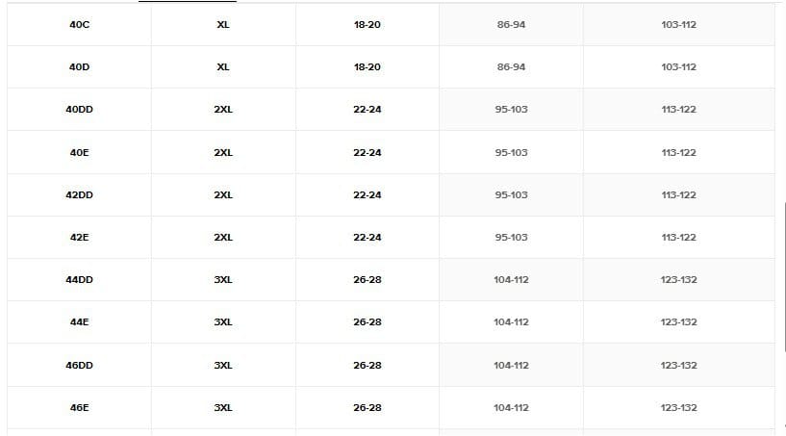The image size is (786, 436).
Task: Select 104-112 in the 44E row
Action: click(x=511, y=322)
